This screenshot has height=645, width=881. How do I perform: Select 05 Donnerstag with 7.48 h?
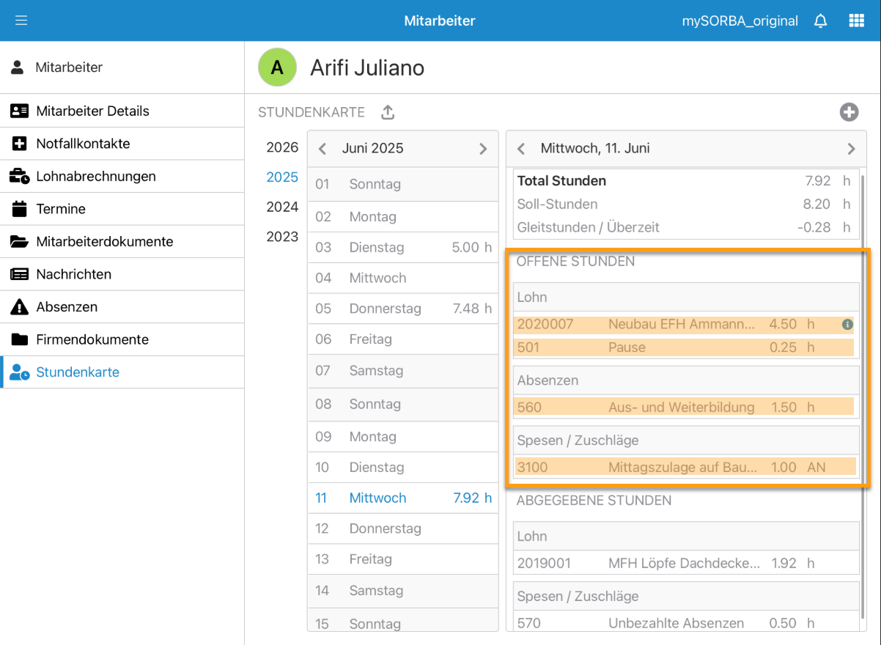402,309
